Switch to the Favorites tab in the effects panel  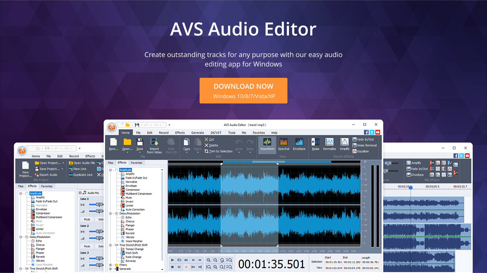[136, 162]
